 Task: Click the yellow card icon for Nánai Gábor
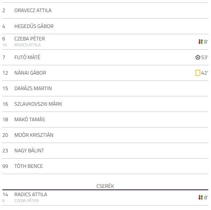pyautogui.click(x=198, y=73)
